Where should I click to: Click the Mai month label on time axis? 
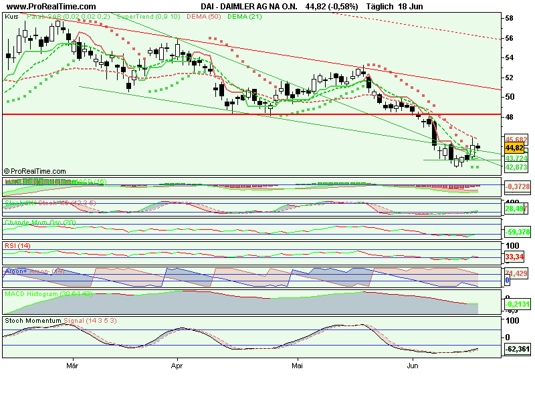tap(297, 366)
